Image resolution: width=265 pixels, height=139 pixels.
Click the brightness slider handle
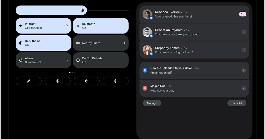(82, 10)
